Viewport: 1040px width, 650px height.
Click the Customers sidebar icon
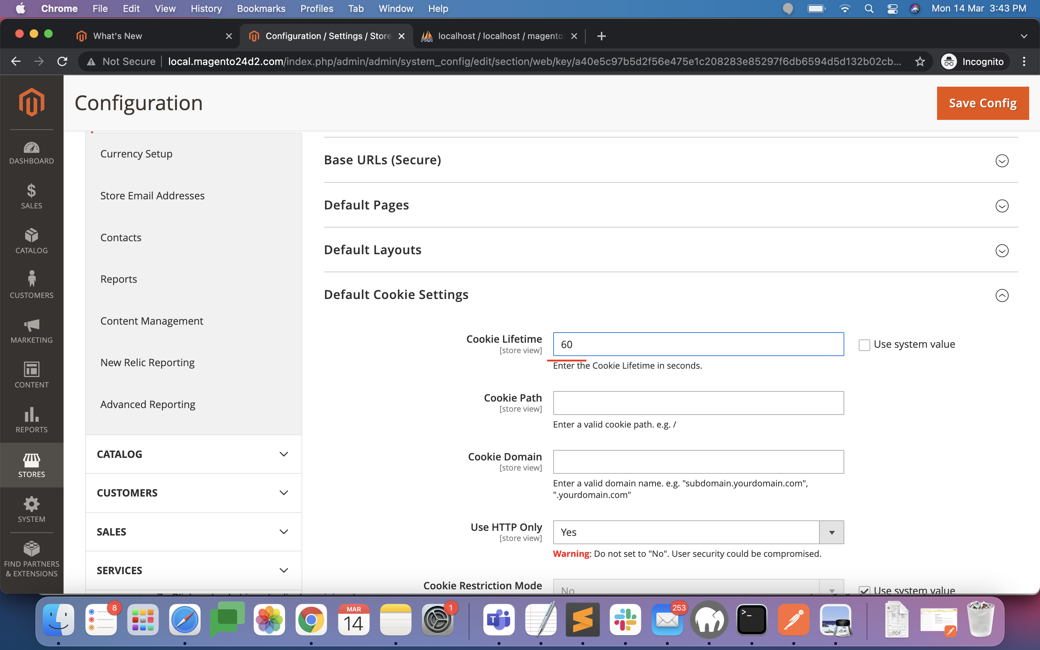(31, 284)
